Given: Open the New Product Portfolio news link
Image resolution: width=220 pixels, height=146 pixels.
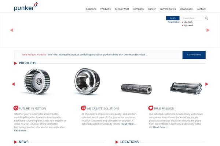Looking at the screenshot, I should (x=34, y=55).
